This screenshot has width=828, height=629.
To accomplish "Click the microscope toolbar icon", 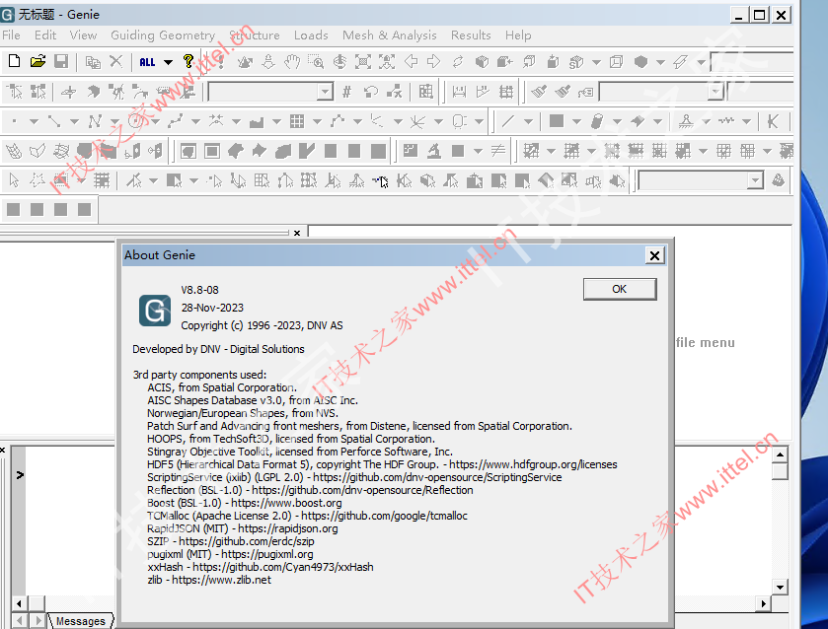I will pos(434,151).
